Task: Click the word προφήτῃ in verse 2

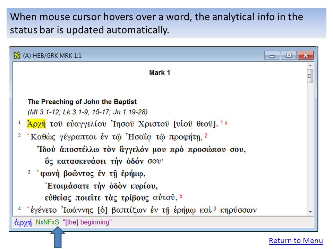Action: coord(186,137)
